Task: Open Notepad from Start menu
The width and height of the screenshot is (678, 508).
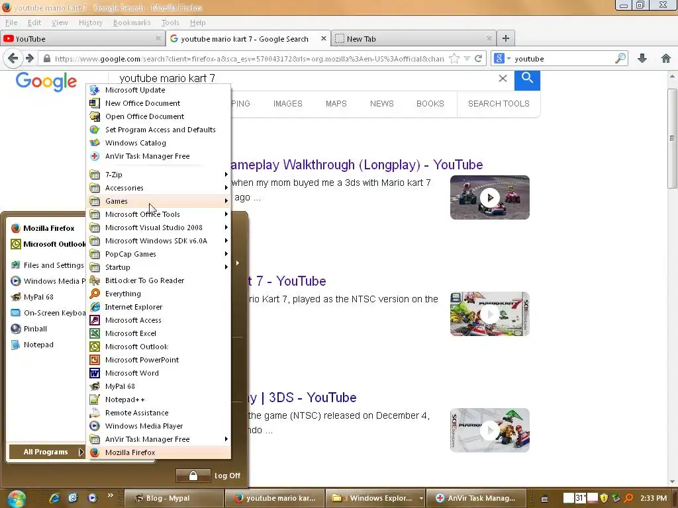Action: coord(48,345)
